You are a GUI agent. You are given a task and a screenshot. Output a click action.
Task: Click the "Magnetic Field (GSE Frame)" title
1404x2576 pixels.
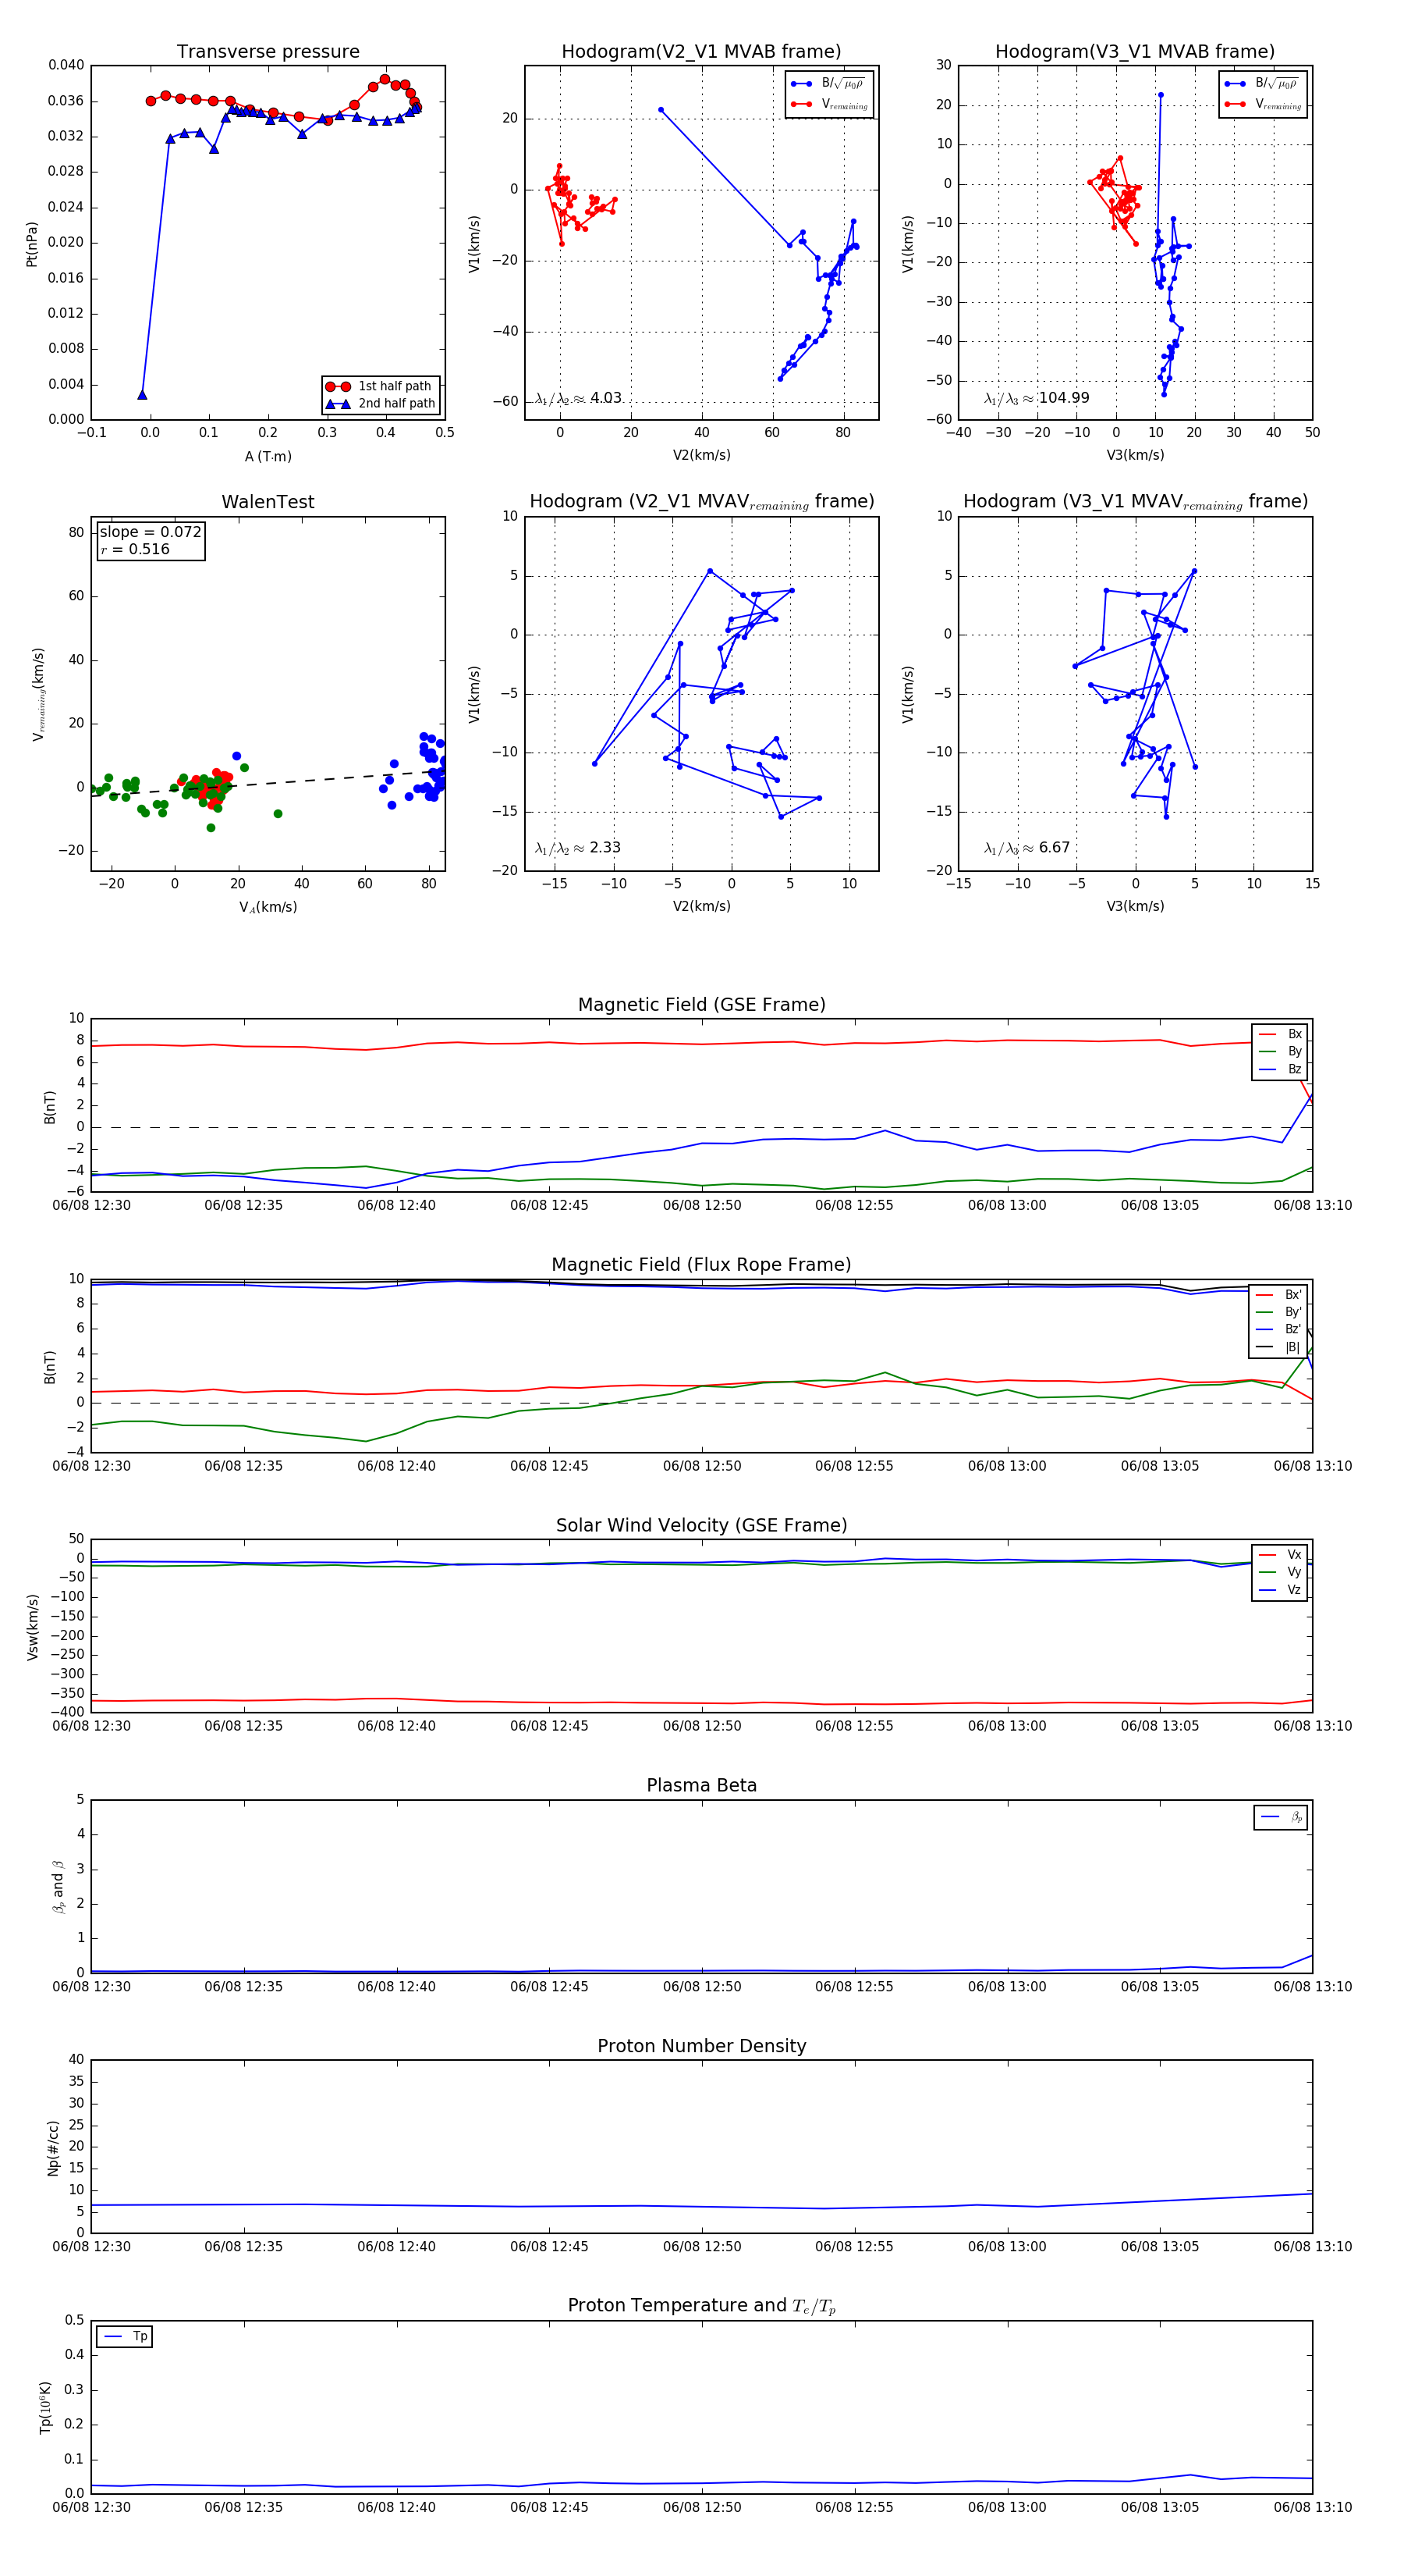(x=701, y=1005)
